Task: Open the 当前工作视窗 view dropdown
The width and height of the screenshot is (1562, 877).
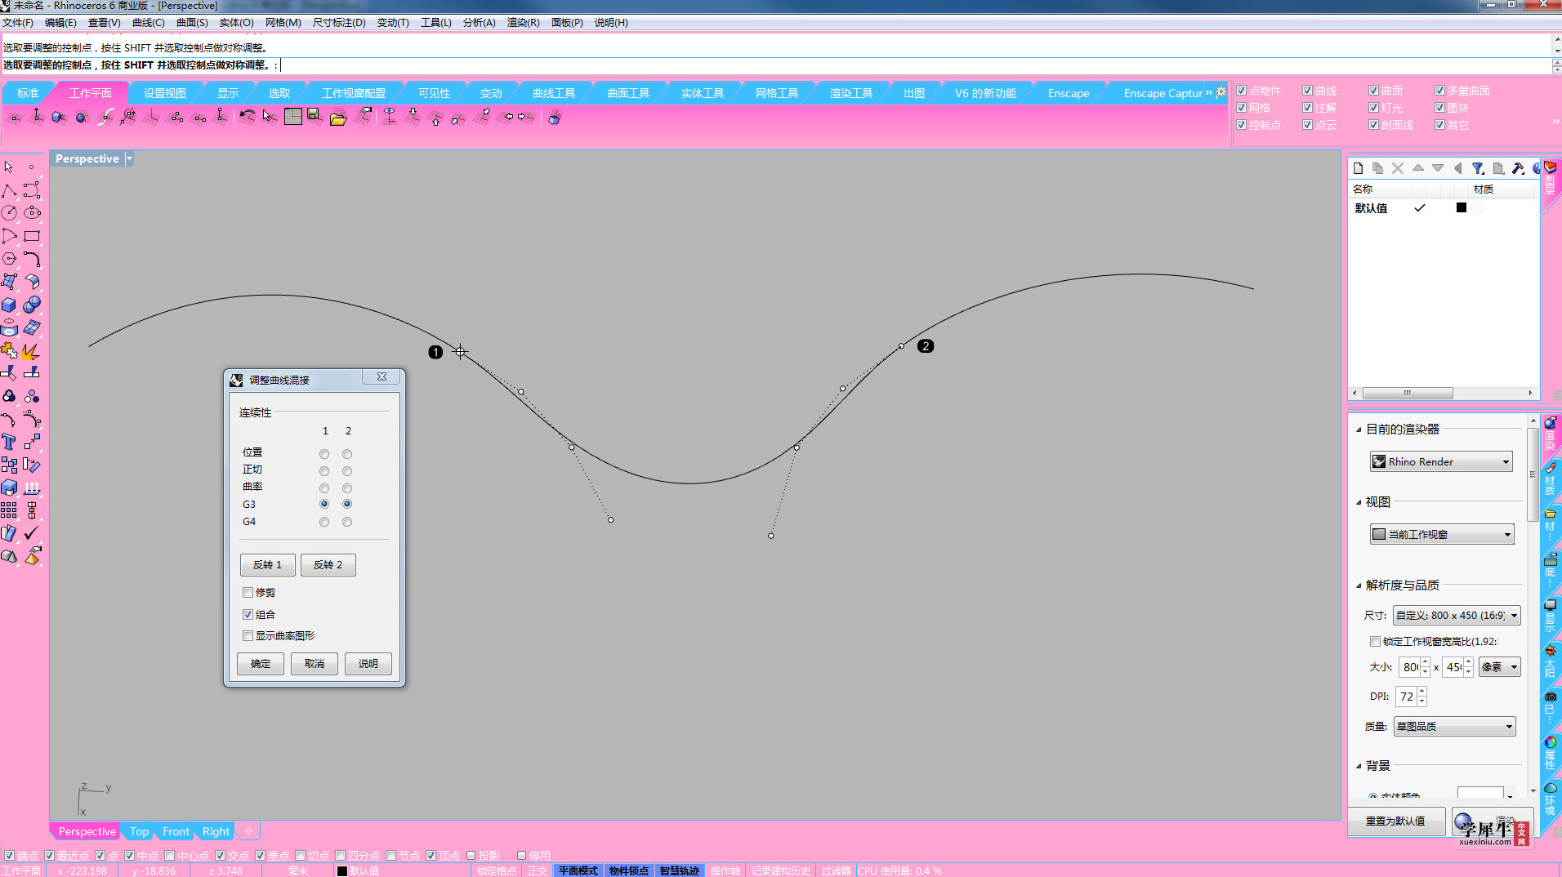Action: tap(1441, 534)
